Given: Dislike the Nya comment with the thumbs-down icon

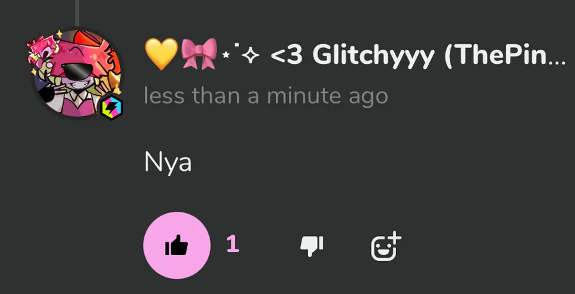Looking at the screenshot, I should coord(312,246).
